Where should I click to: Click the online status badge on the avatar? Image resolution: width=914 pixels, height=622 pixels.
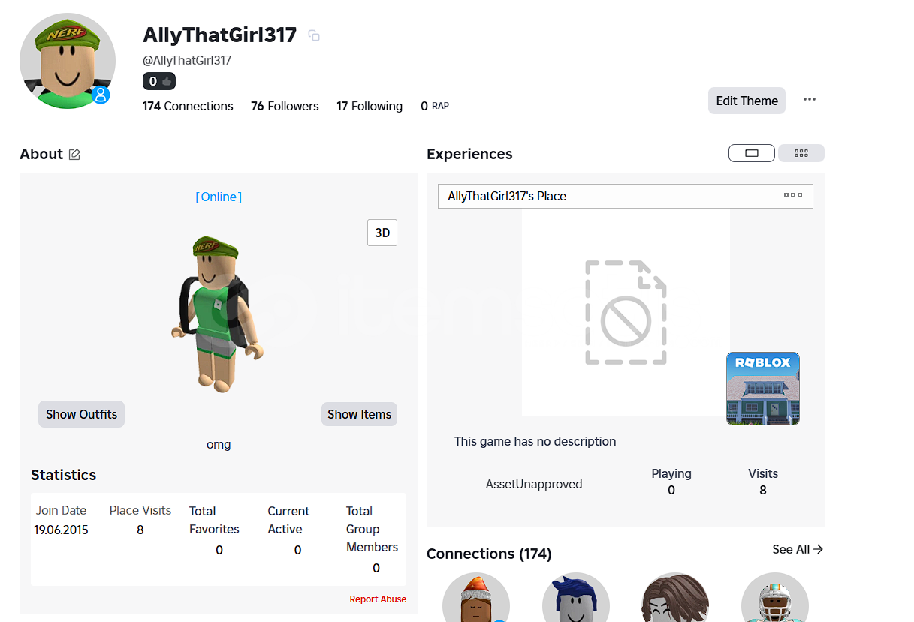point(101,95)
